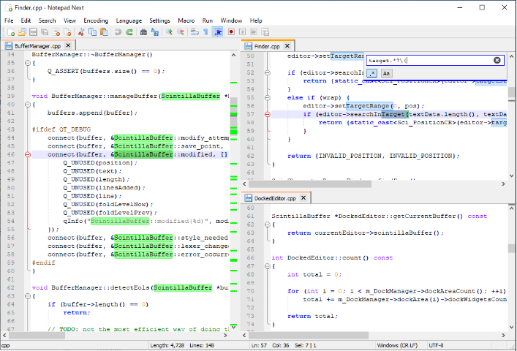The width and height of the screenshot is (517, 351).
Task: Clear the search text with the X button
Action: tap(497, 61)
